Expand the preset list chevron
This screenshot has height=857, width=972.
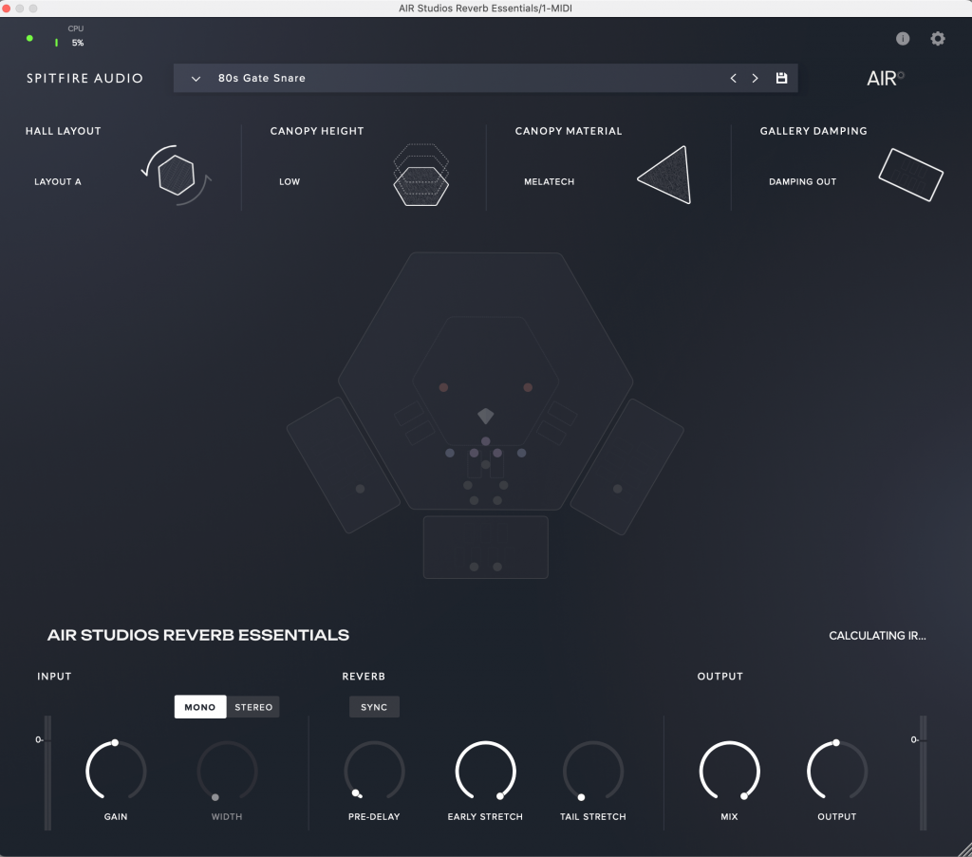(x=196, y=79)
